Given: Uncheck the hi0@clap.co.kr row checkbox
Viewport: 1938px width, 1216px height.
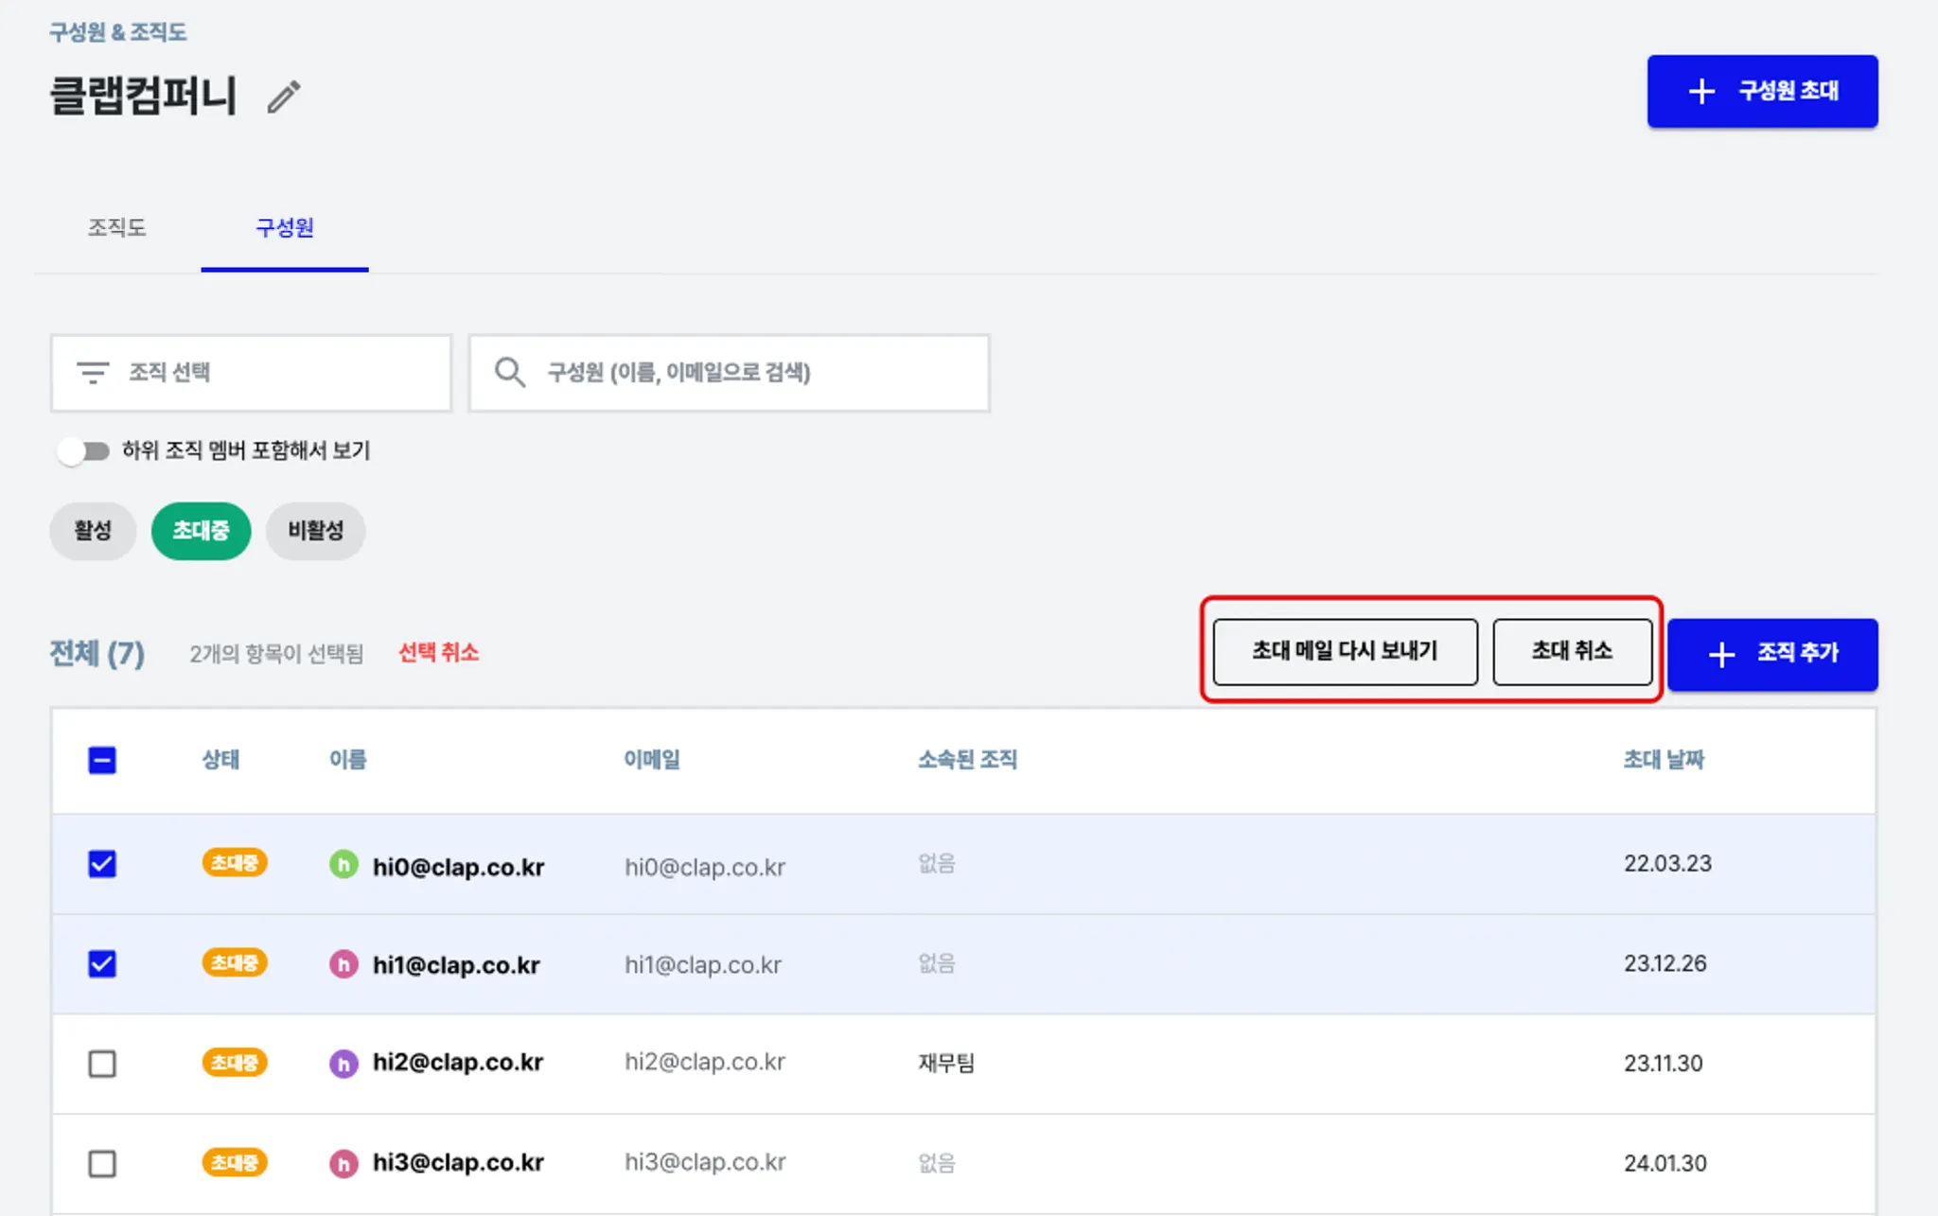Looking at the screenshot, I should point(102,864).
